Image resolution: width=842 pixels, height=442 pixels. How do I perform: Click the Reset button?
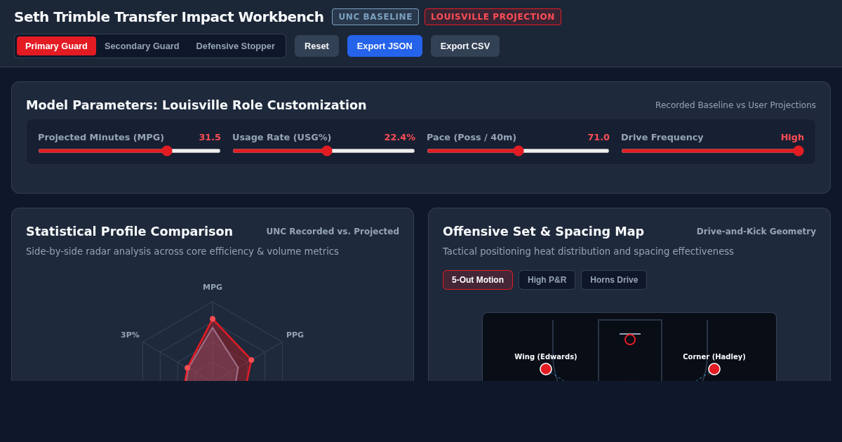click(x=316, y=46)
